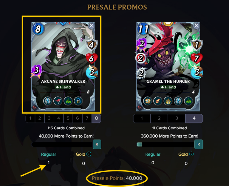
Task: Click the Arcane Skinwalker card image
Action: pos(63,67)
